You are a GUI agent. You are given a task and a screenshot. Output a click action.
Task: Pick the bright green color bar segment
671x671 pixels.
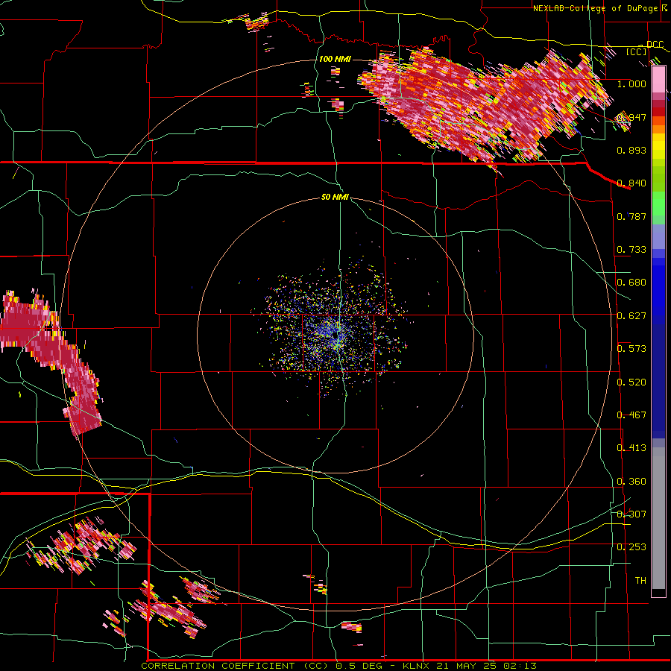(x=658, y=204)
